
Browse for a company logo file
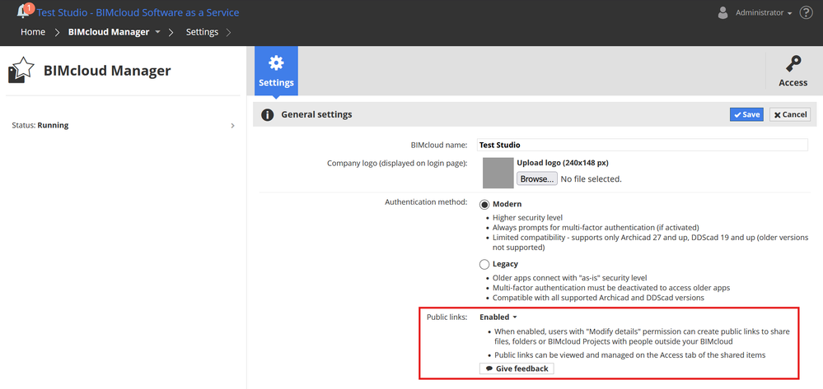(x=537, y=179)
